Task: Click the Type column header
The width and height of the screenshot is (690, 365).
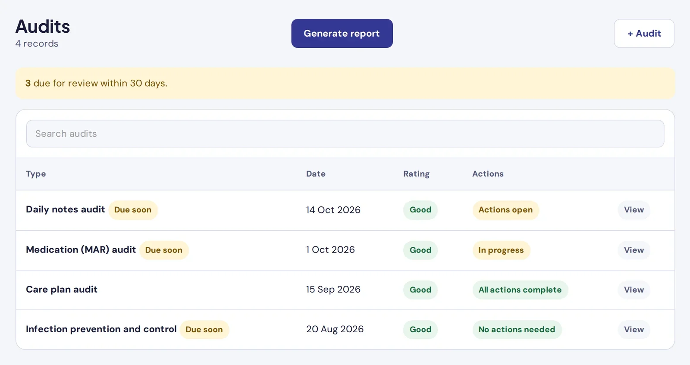Action: (36, 174)
